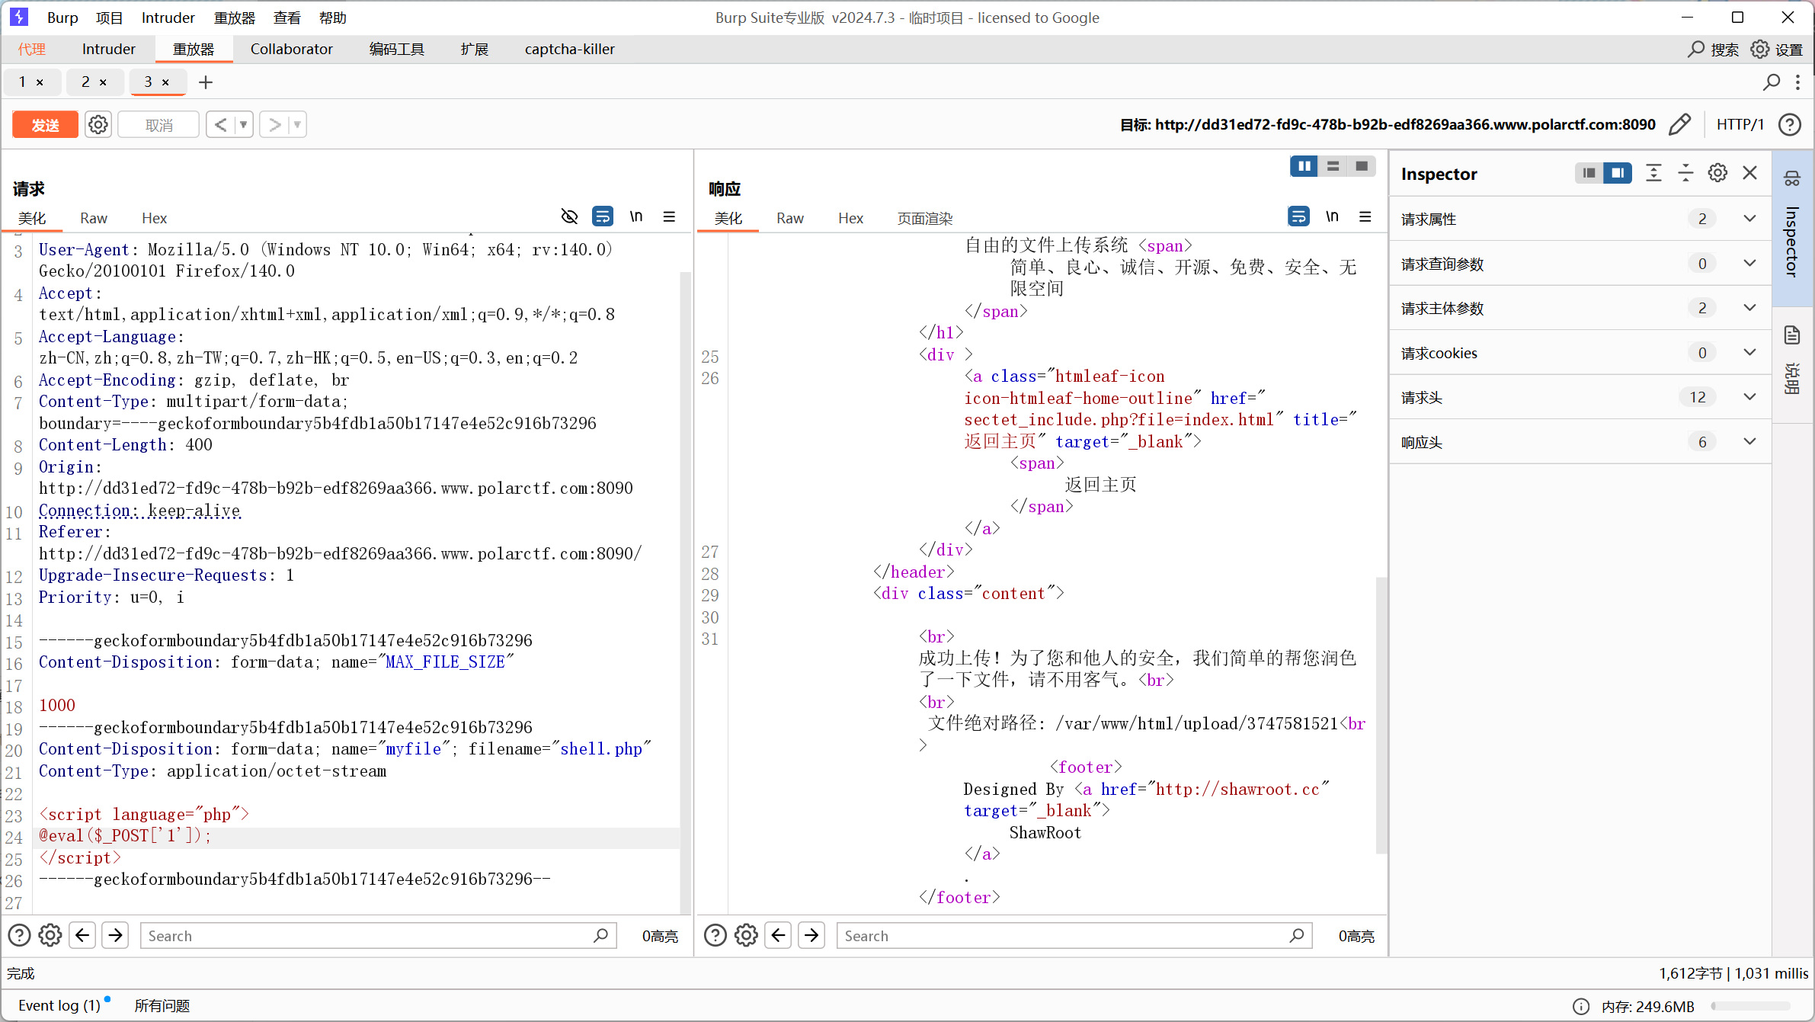Select side-by-side layout icon for panels
The image size is (1815, 1022).
click(1304, 166)
